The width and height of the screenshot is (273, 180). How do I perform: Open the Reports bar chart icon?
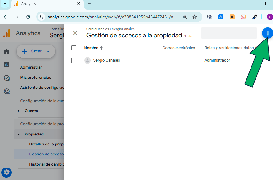click(7, 64)
